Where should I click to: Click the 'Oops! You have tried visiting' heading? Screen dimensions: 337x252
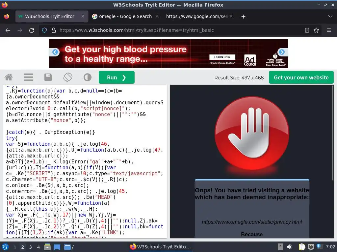click(252, 194)
